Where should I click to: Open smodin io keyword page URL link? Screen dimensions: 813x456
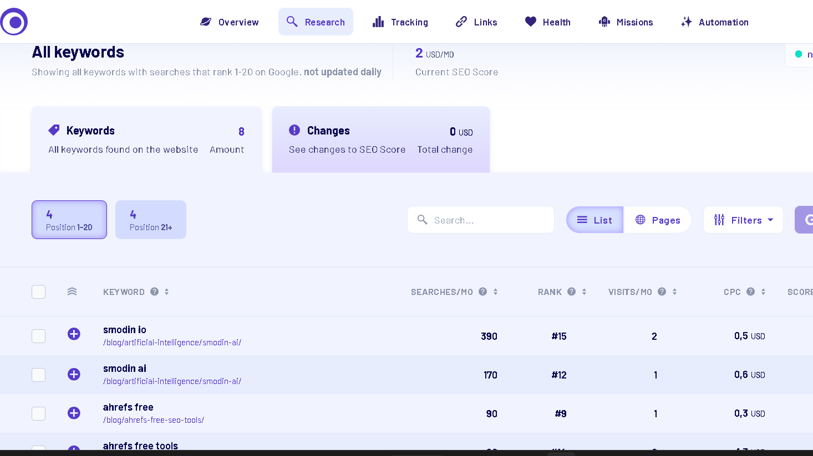tap(172, 343)
